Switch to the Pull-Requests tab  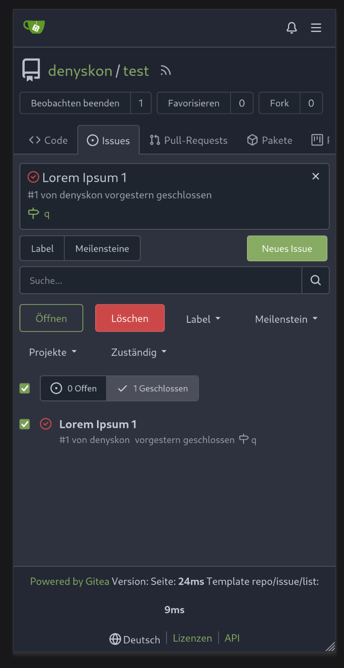point(188,141)
